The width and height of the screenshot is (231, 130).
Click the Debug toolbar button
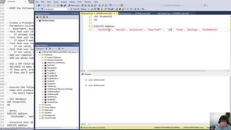pos(83,9)
